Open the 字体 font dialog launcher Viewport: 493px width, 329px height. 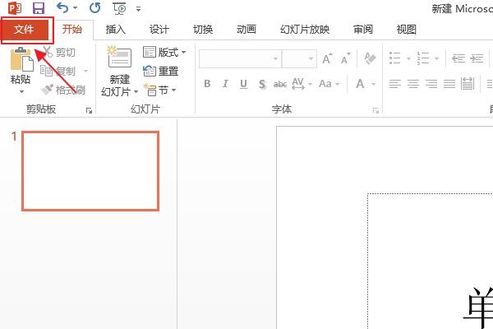376,110
